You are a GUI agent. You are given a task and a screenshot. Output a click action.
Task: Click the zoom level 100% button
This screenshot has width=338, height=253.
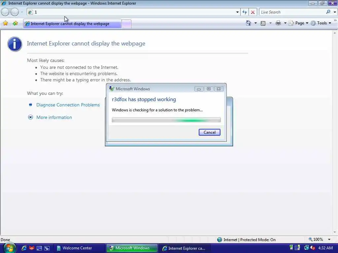point(316,239)
